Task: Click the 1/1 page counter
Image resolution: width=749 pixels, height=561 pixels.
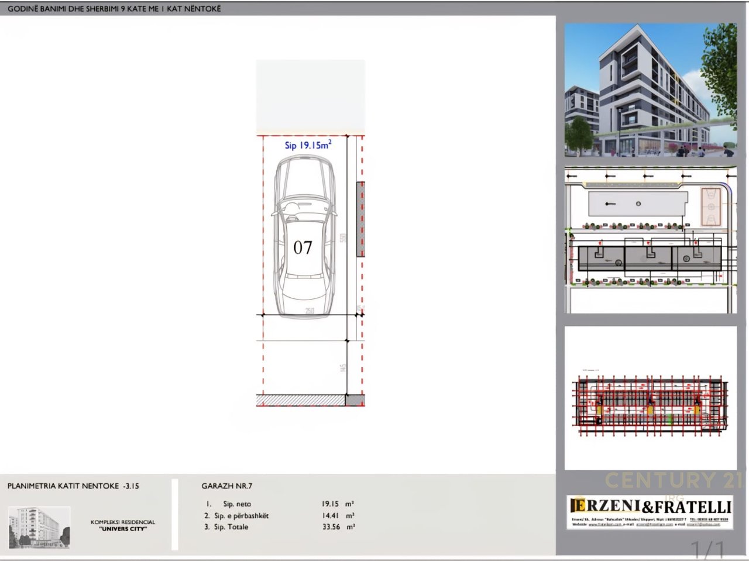Action: pyautogui.click(x=708, y=549)
